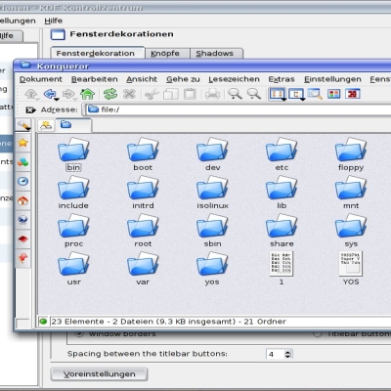Go up one directory in Konqueror
391x391 pixels.
[31, 94]
